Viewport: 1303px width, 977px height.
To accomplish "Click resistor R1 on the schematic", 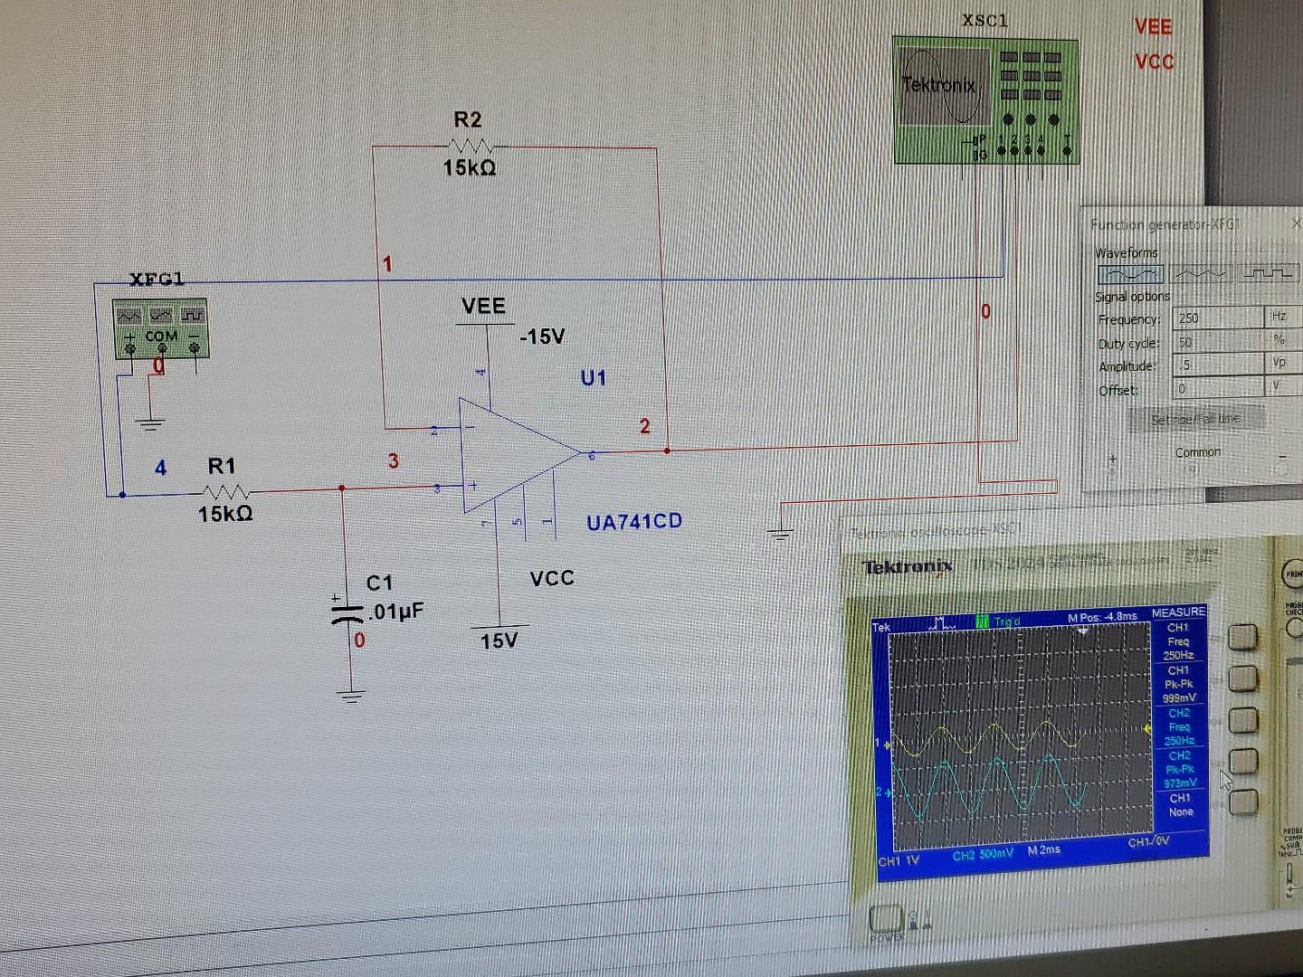I will pyautogui.click(x=224, y=491).
